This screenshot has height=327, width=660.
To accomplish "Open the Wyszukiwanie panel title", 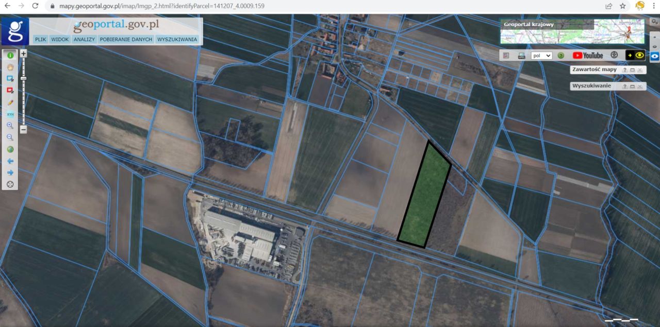I will coord(592,86).
